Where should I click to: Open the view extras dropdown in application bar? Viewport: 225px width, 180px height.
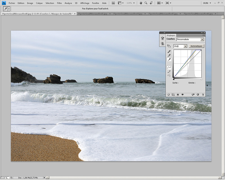(121, 3)
